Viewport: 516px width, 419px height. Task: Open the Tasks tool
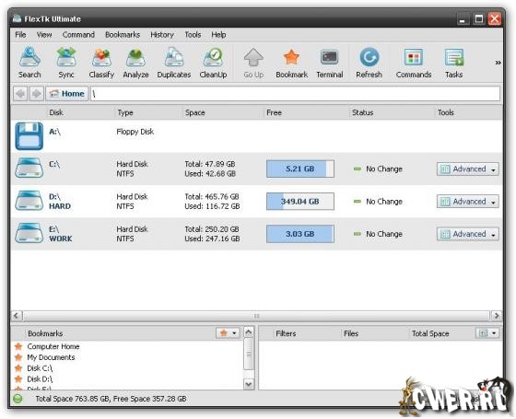[x=453, y=63]
